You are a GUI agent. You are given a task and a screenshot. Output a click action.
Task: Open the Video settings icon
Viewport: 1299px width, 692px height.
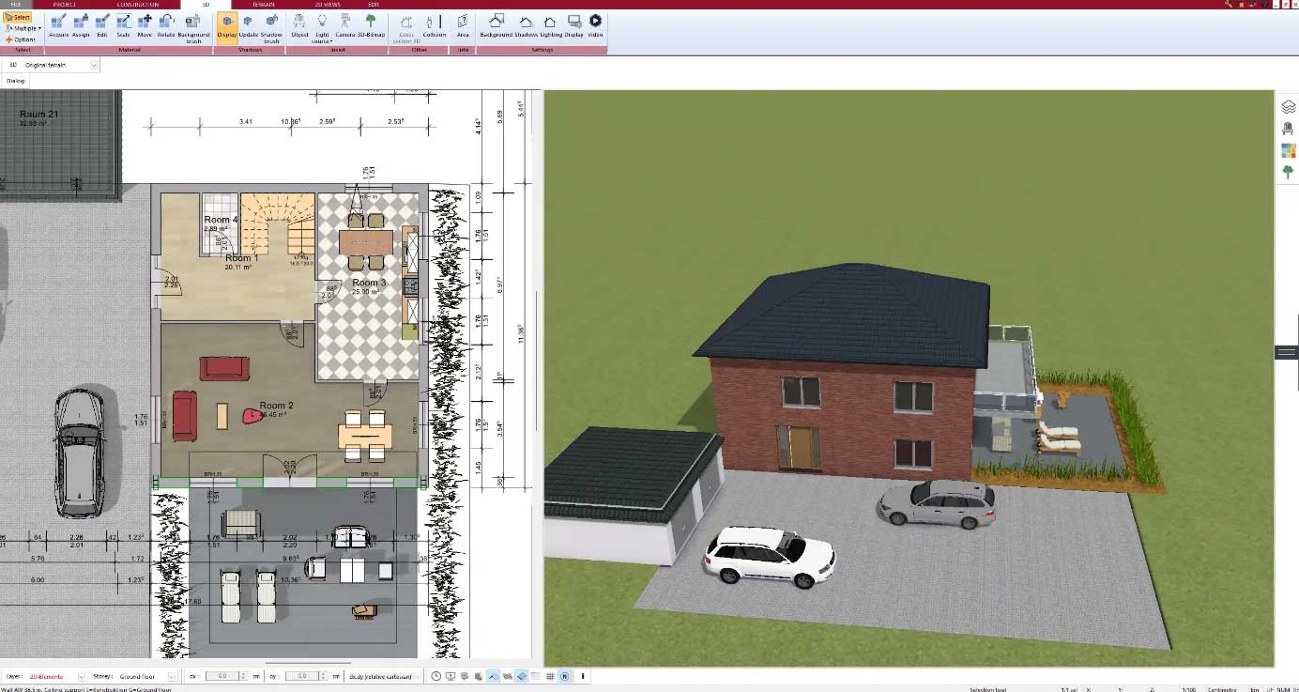click(x=595, y=24)
